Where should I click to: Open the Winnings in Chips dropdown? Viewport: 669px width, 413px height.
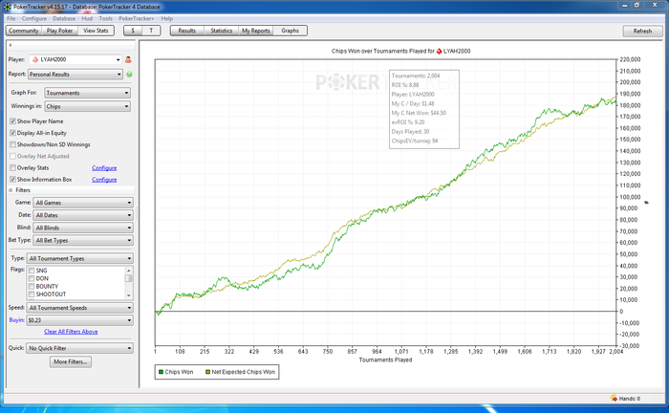pos(88,106)
